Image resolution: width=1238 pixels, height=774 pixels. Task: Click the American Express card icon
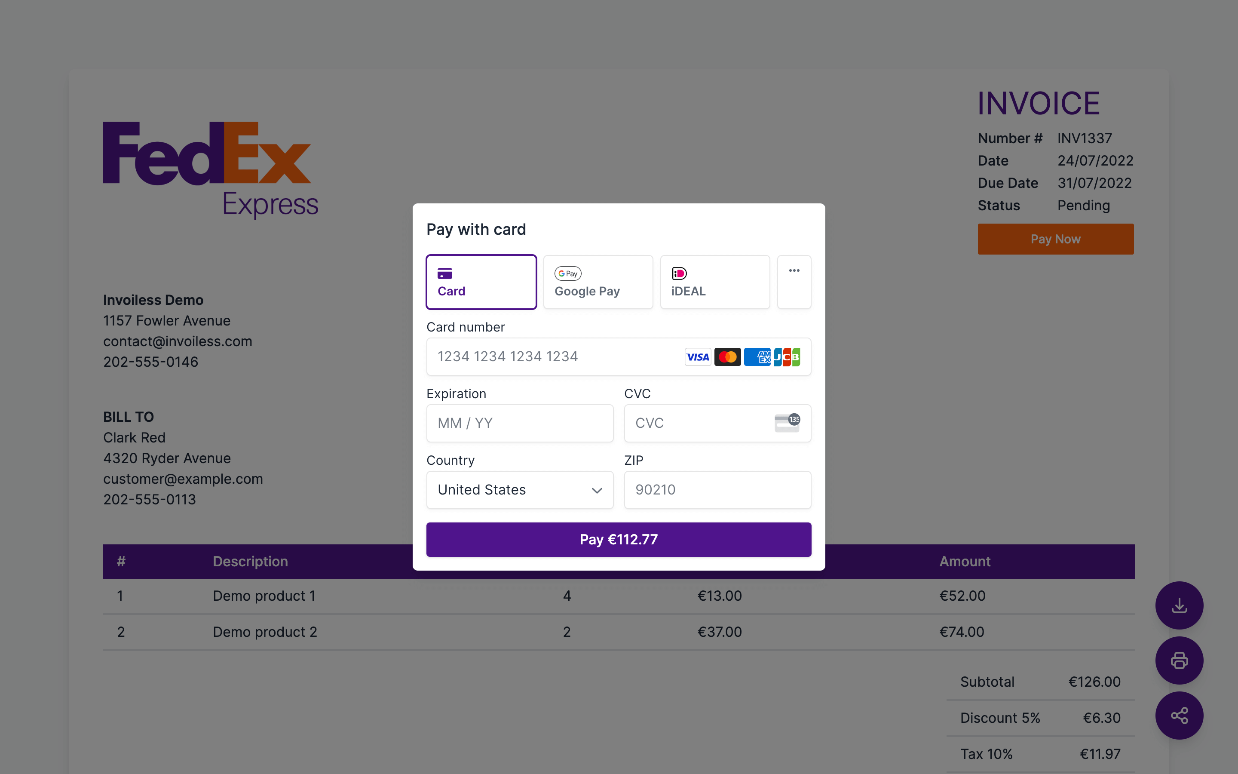point(757,356)
